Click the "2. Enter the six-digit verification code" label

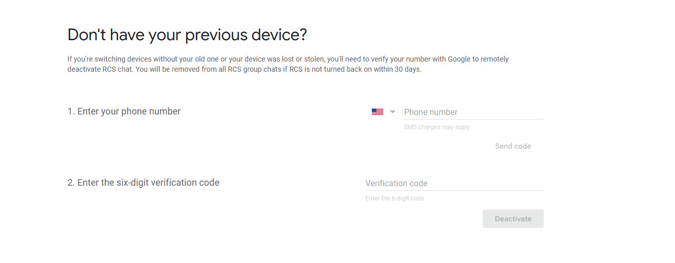[143, 183]
